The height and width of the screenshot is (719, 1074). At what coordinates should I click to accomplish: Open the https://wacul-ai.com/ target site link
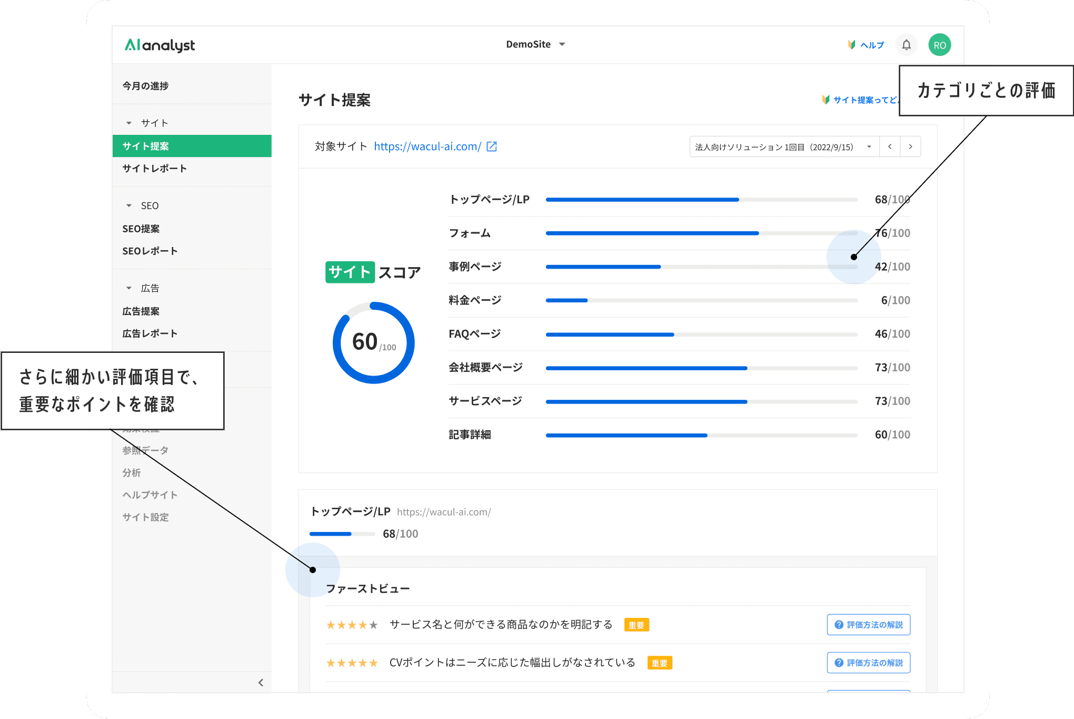tap(427, 146)
